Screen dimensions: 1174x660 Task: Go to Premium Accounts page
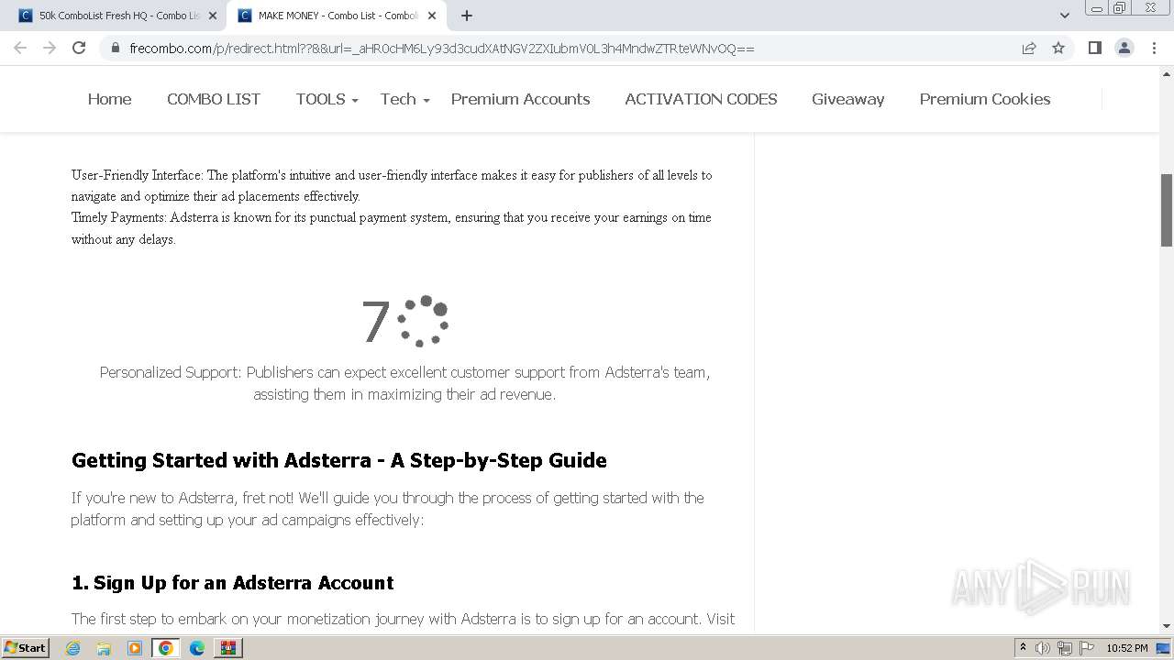pyautogui.click(x=520, y=99)
